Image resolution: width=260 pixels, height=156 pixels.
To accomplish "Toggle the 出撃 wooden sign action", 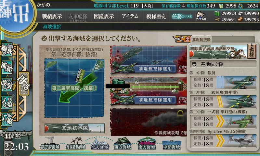I will click(x=252, y=51).
